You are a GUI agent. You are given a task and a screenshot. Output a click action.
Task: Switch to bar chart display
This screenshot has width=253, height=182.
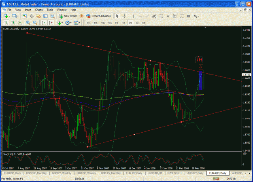click(x=6, y=23)
